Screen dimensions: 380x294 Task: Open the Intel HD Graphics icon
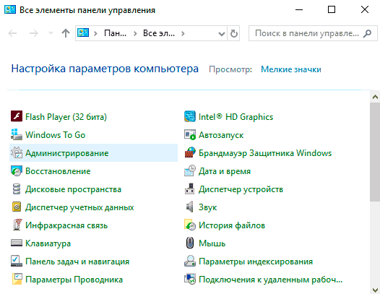tap(190, 116)
